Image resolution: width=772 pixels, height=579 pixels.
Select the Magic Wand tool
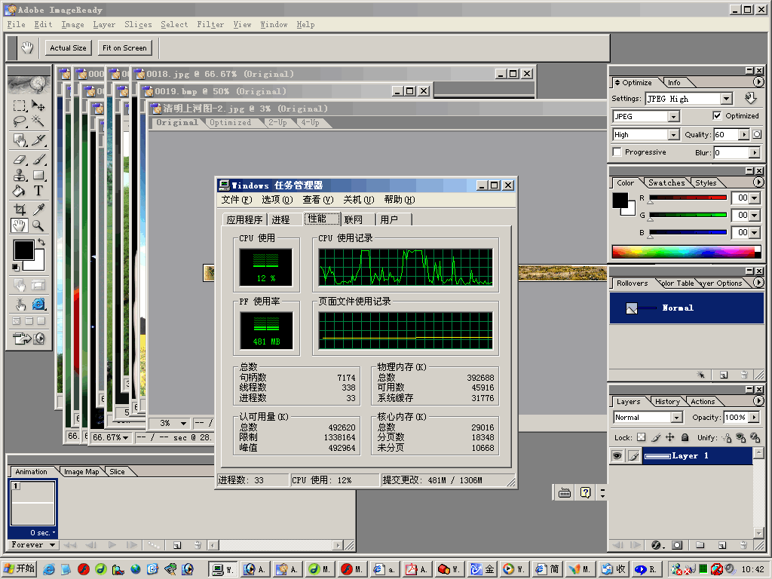[x=38, y=121]
